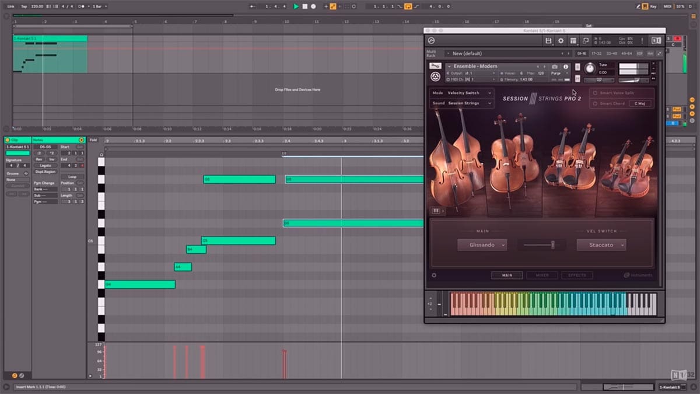The image size is (700, 394).
Task: Click the C Maj chord key selector
Action: click(x=640, y=103)
